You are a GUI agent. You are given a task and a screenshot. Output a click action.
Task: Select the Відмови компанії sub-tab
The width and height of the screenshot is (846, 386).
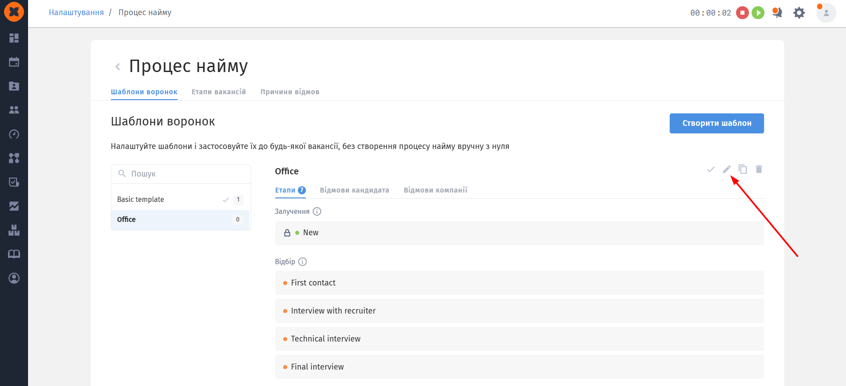(x=435, y=190)
